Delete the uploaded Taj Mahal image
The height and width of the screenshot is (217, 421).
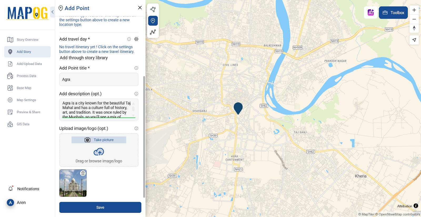click(x=83, y=173)
